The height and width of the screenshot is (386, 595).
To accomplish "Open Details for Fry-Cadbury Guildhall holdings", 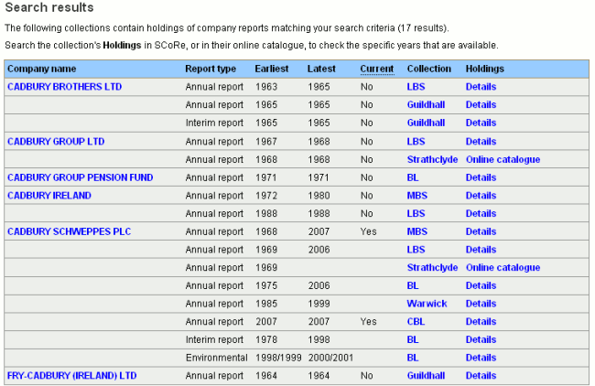I will 481,376.
